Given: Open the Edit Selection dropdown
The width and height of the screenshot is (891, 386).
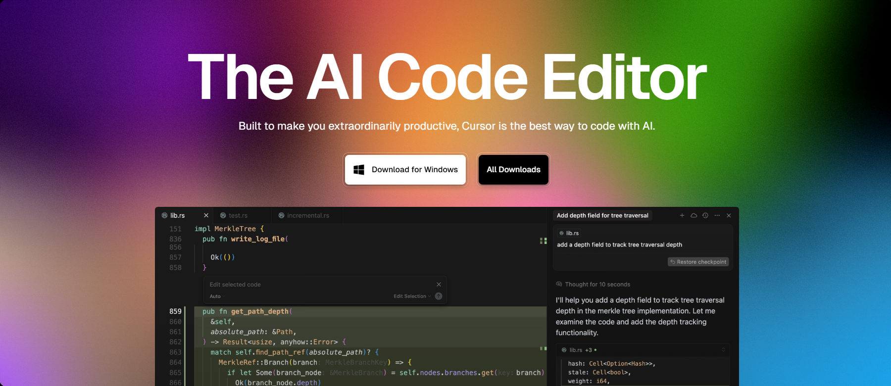Looking at the screenshot, I should pyautogui.click(x=412, y=296).
